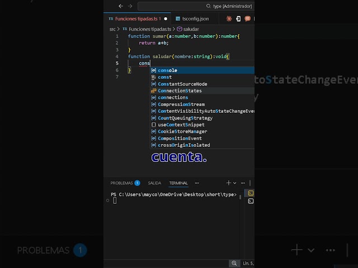Click line number 7 in gutter
The image size is (358, 268).
click(117, 77)
